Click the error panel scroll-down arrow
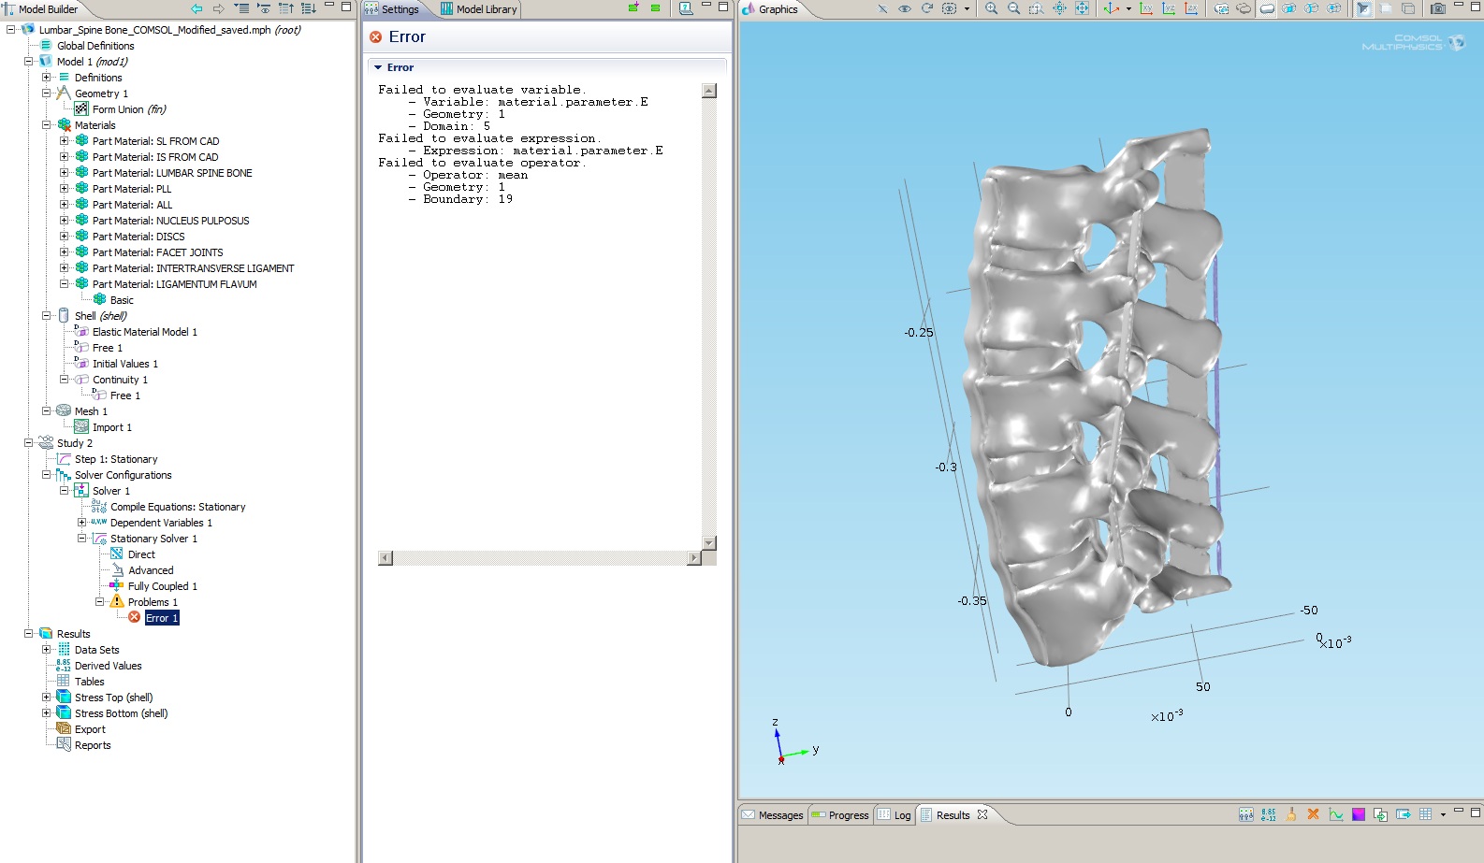Image resolution: width=1484 pixels, height=863 pixels. 709,543
